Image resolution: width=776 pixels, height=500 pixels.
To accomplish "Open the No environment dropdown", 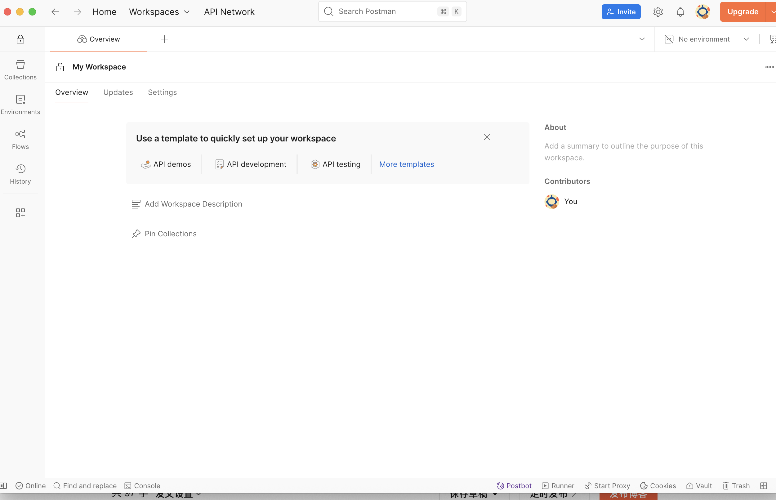I will (x=707, y=39).
